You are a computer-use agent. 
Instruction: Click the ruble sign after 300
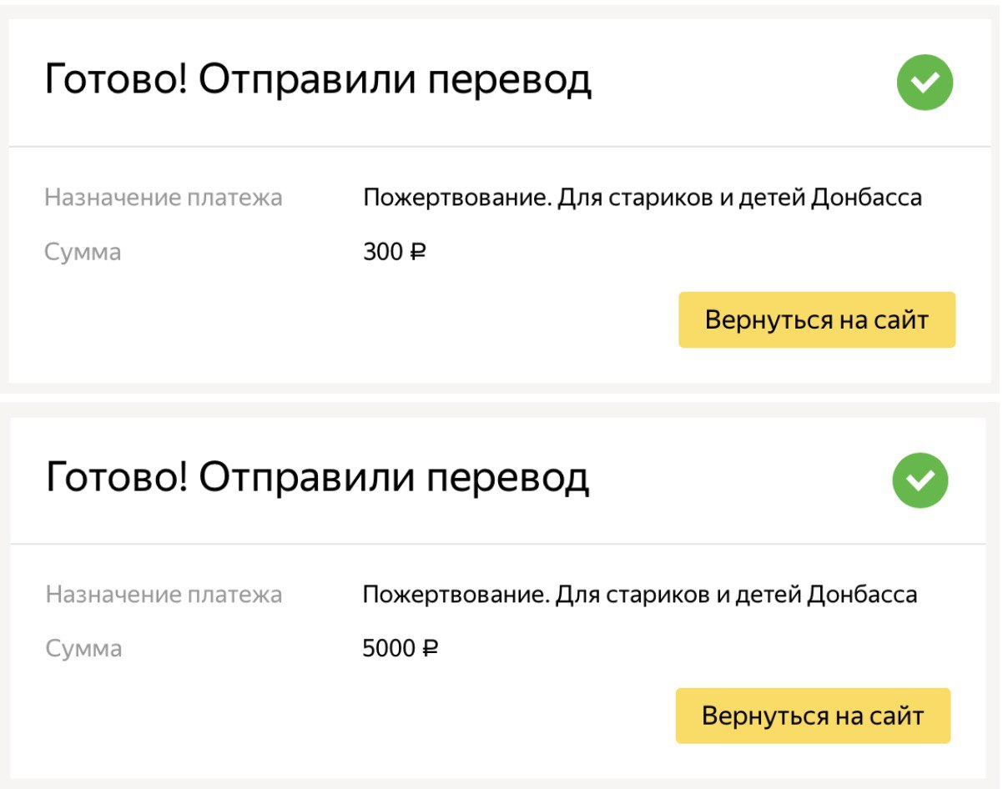[x=417, y=252]
